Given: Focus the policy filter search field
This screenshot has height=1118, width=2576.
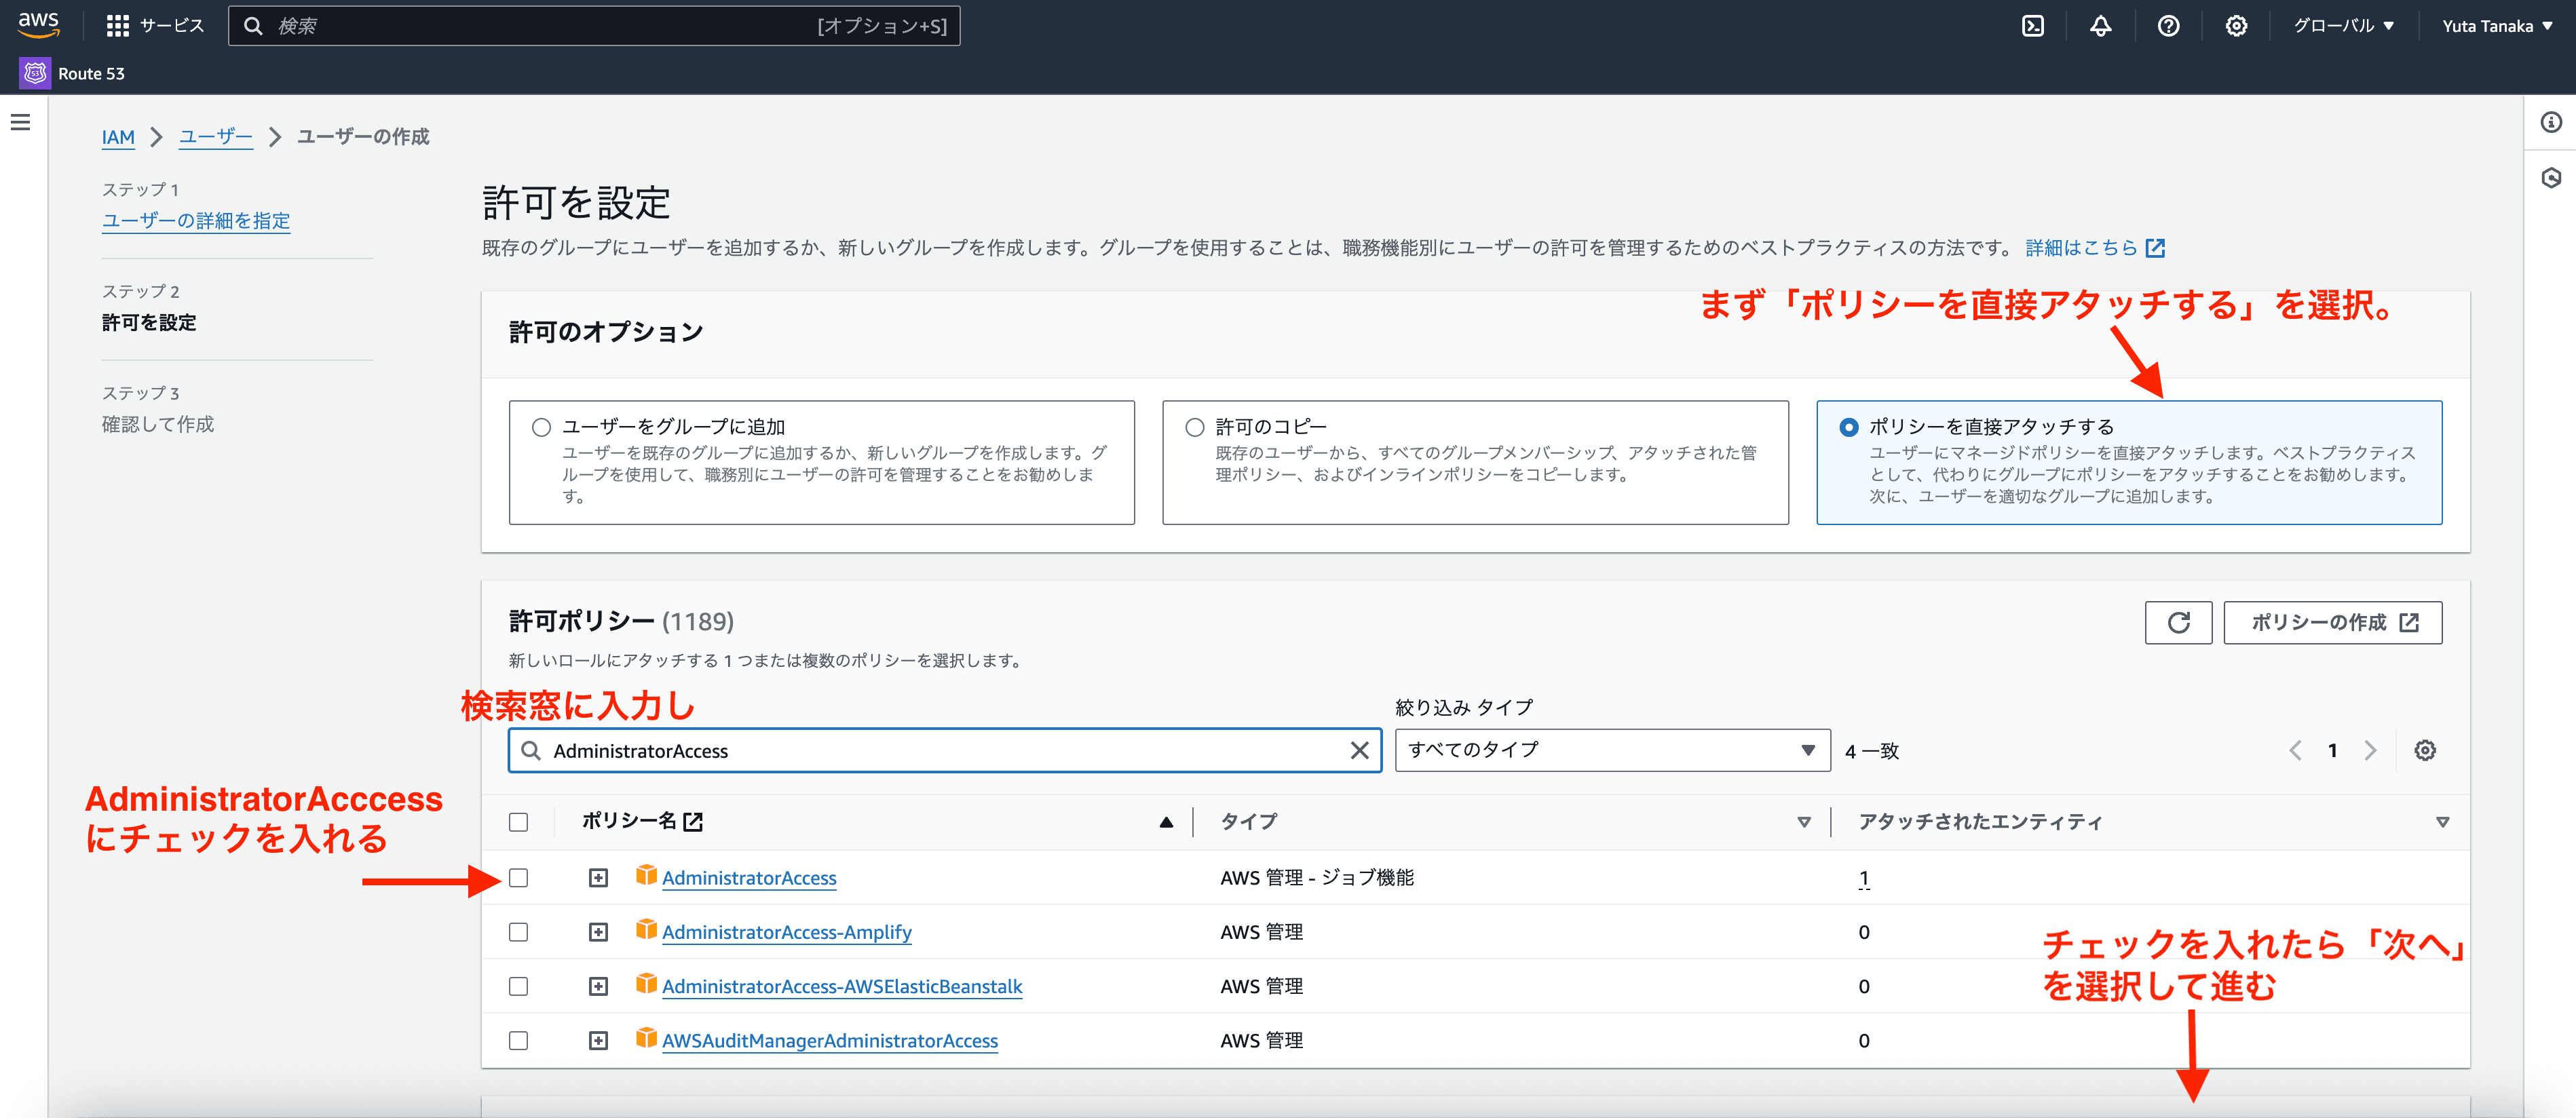Looking at the screenshot, I should [x=945, y=750].
